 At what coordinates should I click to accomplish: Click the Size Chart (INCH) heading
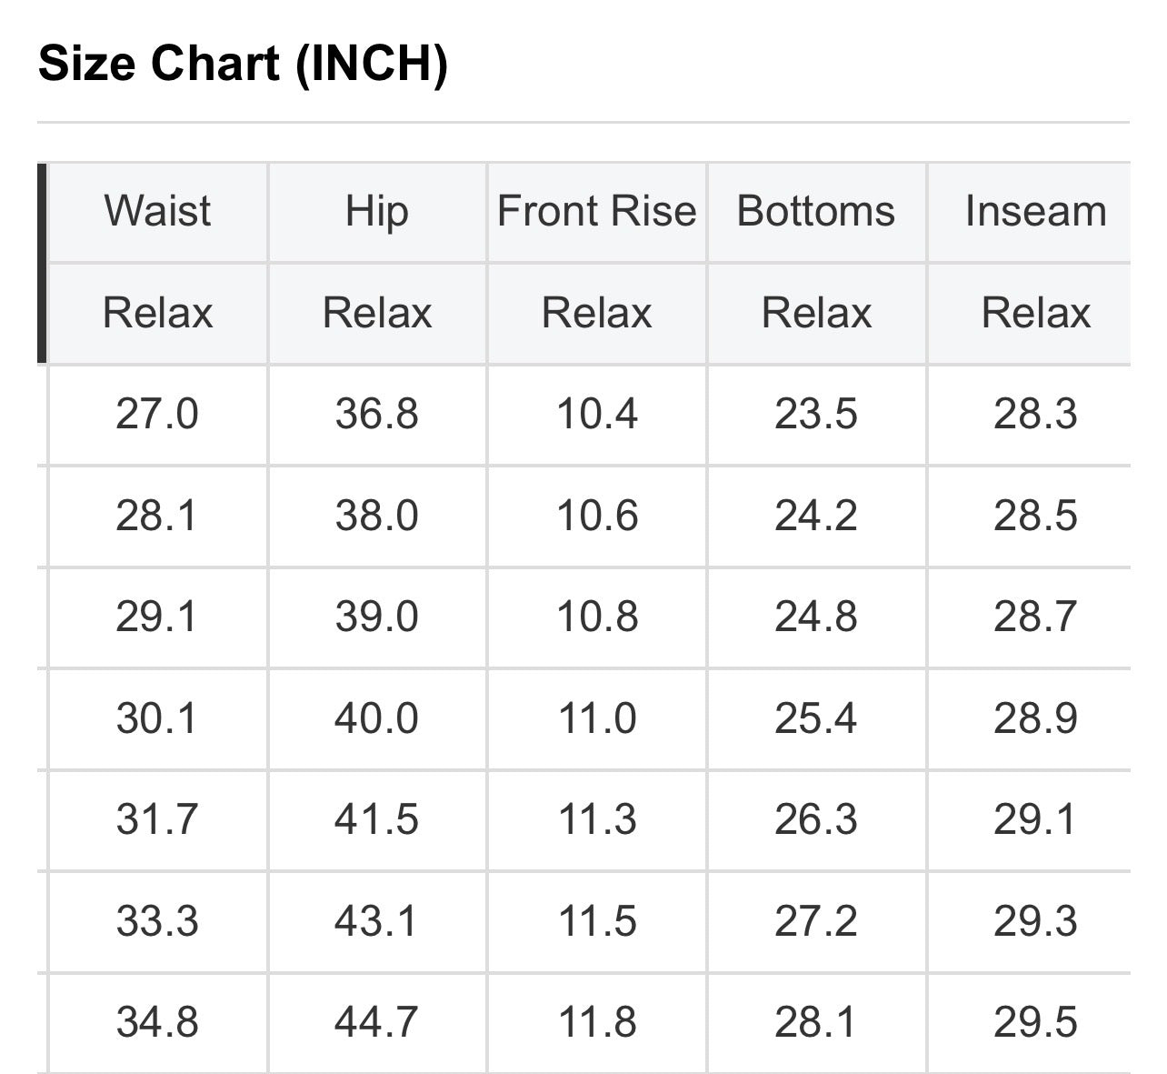coord(243,64)
